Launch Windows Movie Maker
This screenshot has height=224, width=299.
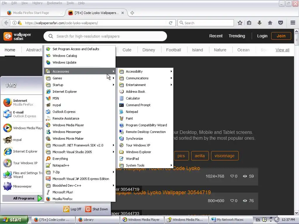(80, 139)
